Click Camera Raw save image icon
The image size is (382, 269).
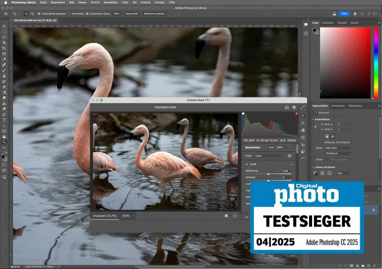(287, 107)
